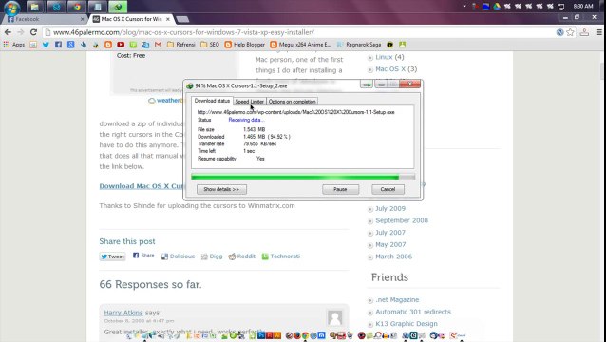Open Gmail bookmark icon

(x=158, y=45)
